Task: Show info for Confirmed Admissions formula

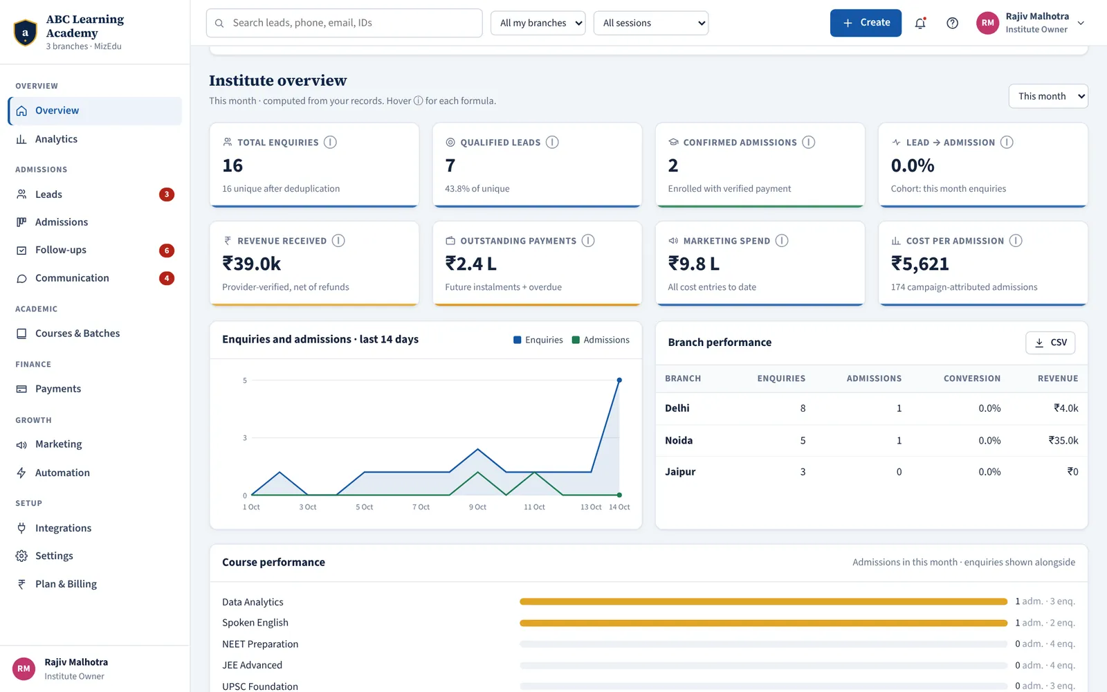Action: click(x=809, y=143)
